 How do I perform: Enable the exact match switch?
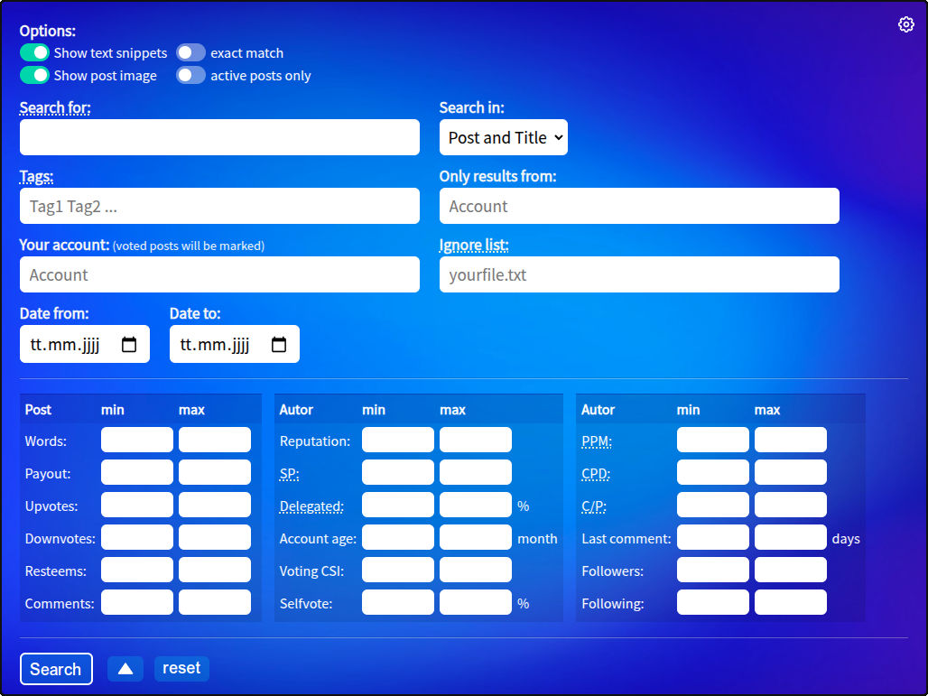(x=190, y=52)
